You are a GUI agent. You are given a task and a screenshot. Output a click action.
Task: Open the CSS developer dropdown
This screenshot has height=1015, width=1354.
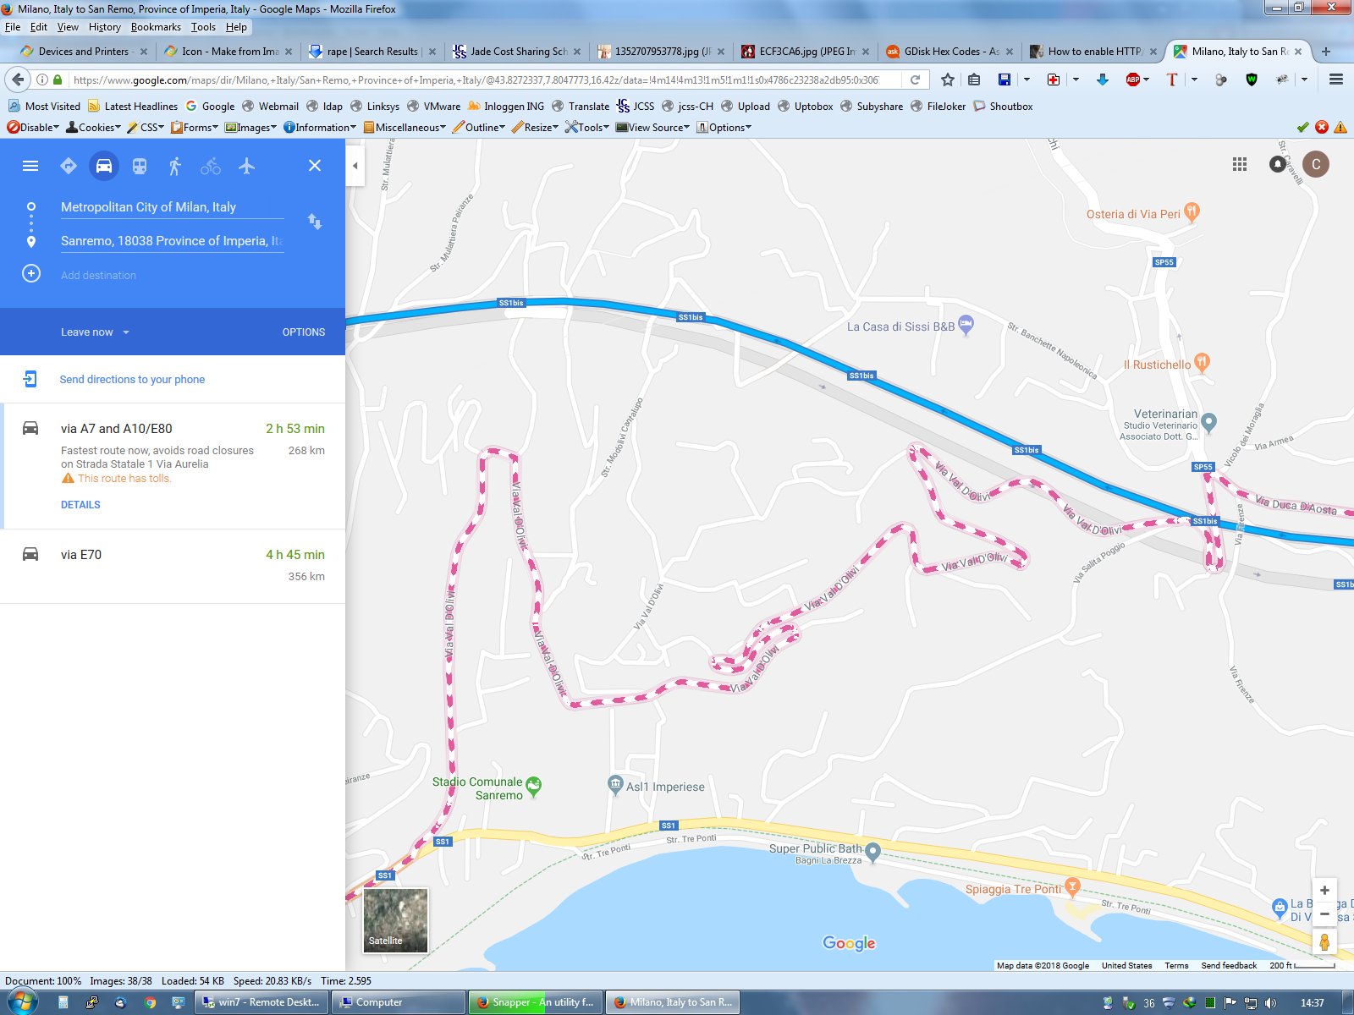tap(146, 128)
